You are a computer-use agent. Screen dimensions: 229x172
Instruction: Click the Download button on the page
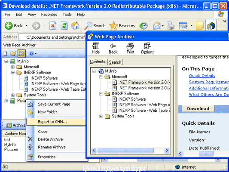click(x=198, y=109)
